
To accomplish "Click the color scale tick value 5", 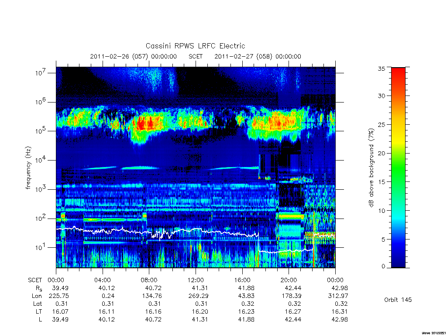I will (x=383, y=239).
